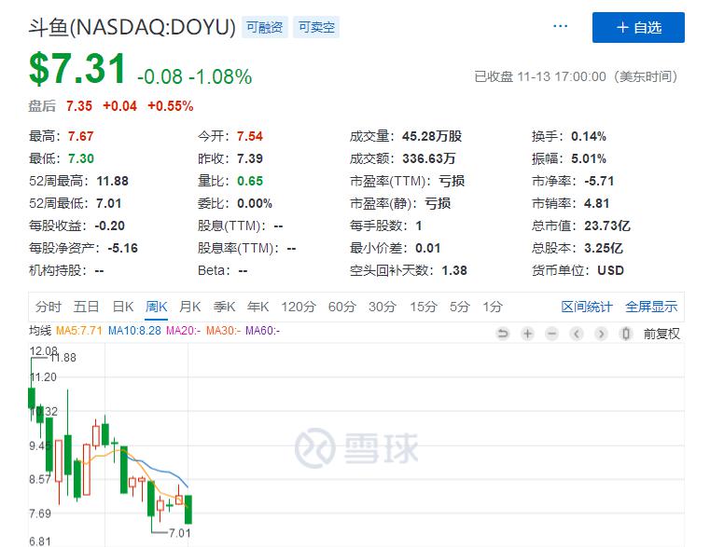Click the 成交量 value 45.28万股
Screen dimensions: 710x547
click(x=432, y=136)
